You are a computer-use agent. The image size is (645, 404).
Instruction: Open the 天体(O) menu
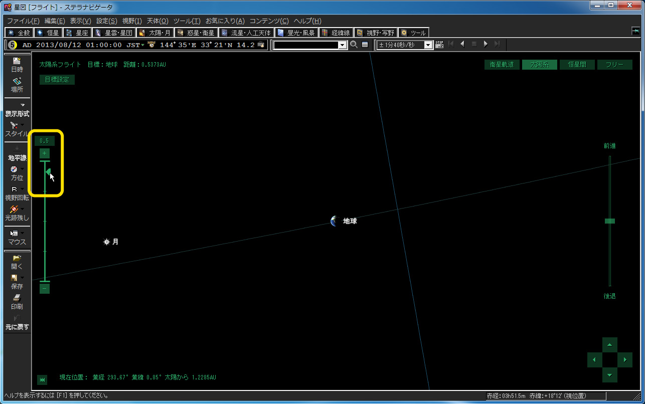(157, 21)
